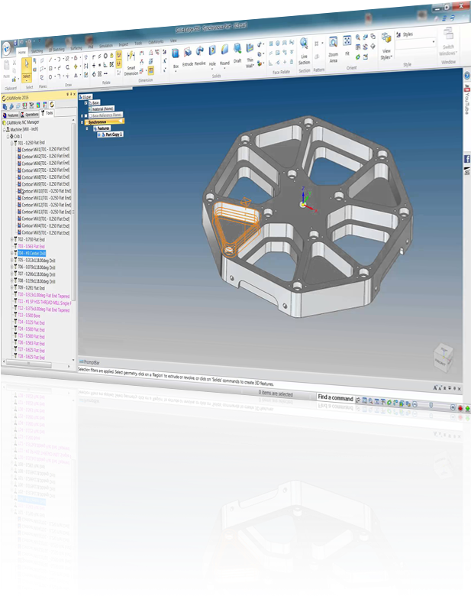Select Contour Mill1 in tool tree
Screen dimensions: 471x596
[44, 149]
